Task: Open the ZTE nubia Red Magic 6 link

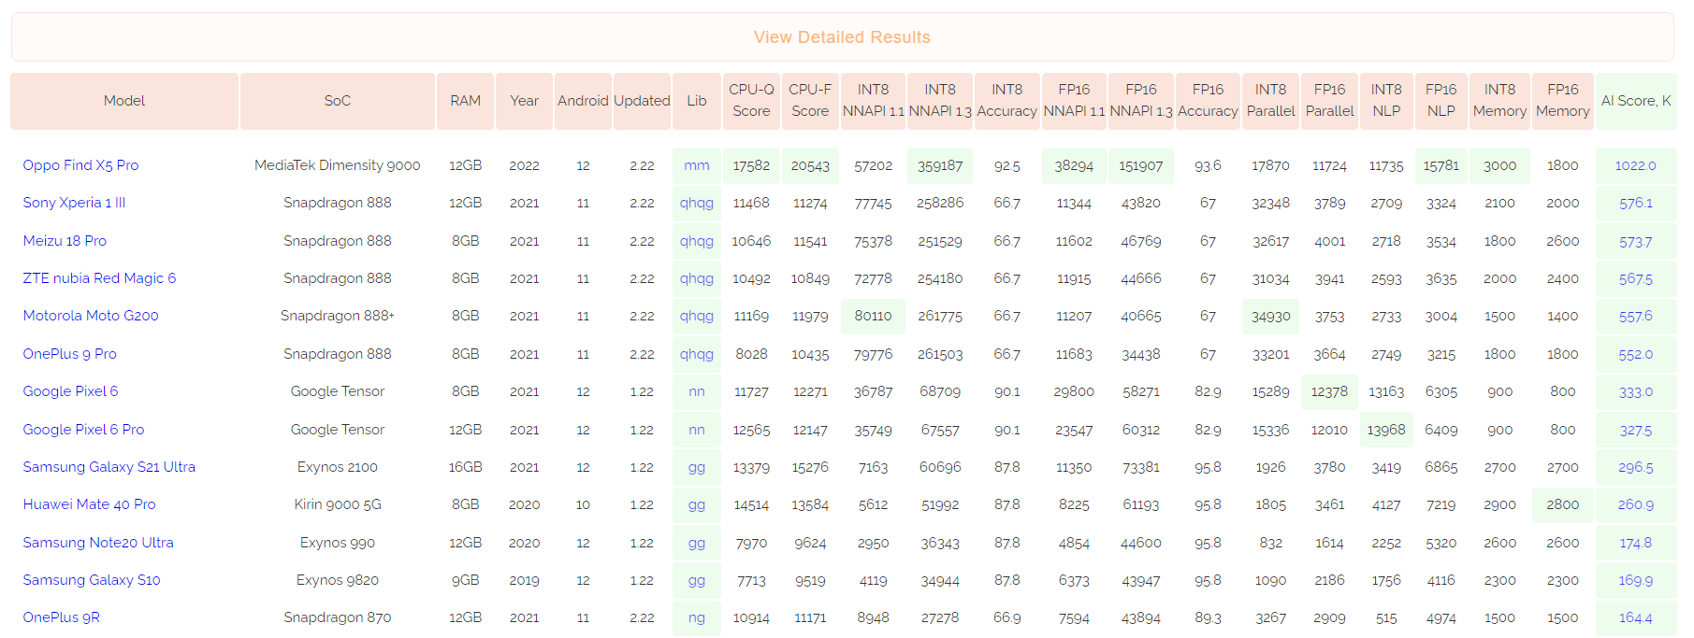Action: [x=99, y=278]
